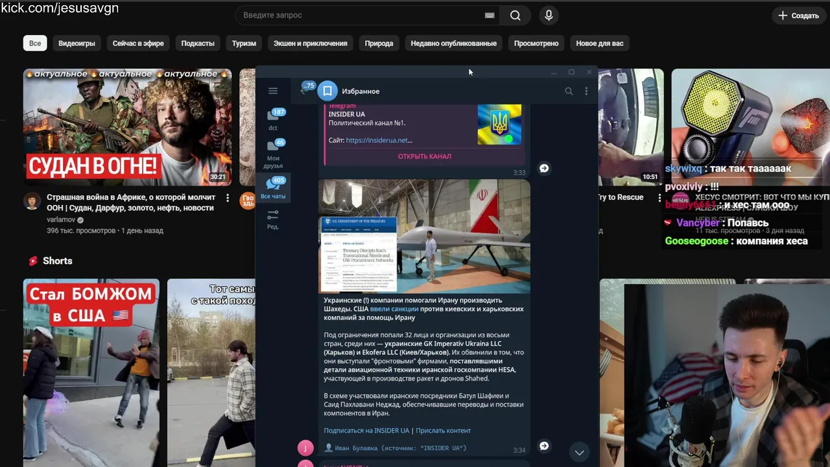Select the Подкасты filter chip
This screenshot has width=830, height=467.
[x=198, y=43]
